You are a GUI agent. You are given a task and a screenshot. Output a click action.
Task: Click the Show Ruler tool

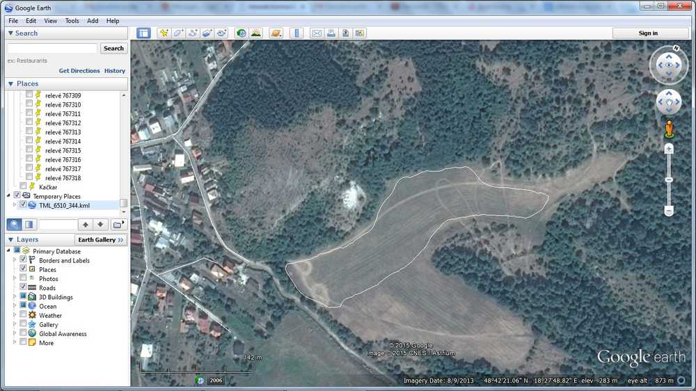[296, 33]
